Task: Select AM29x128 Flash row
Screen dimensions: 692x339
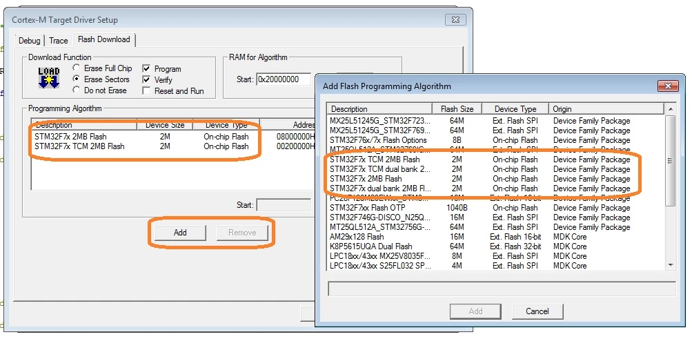Action: pyautogui.click(x=495, y=237)
